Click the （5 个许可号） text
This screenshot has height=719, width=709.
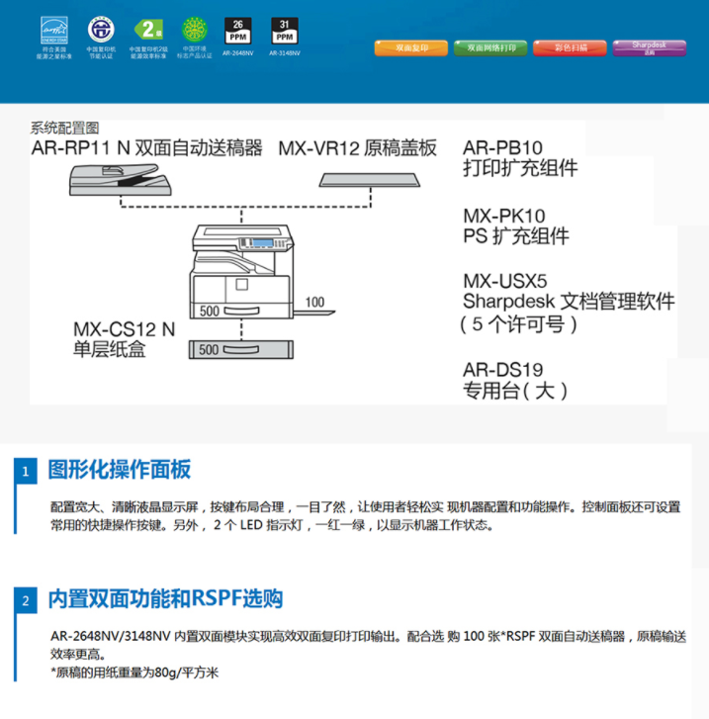click(x=519, y=324)
